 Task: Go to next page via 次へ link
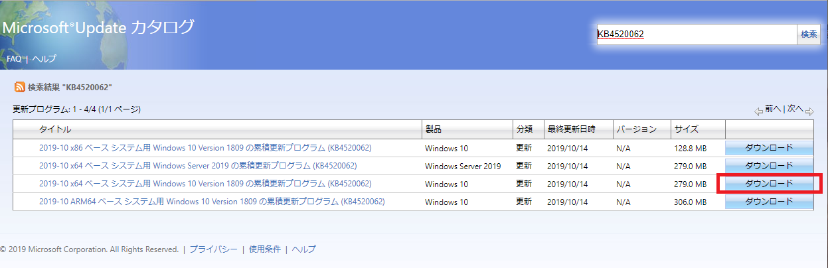[x=795, y=109]
